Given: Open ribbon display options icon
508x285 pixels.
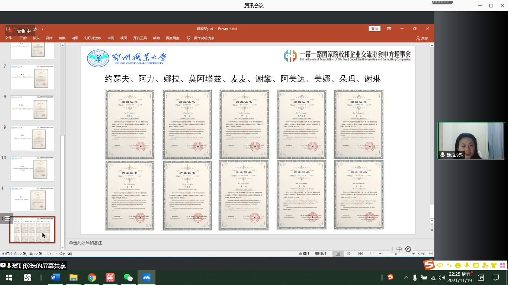Looking at the screenshot, I should [389, 29].
